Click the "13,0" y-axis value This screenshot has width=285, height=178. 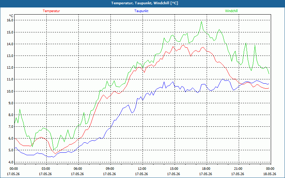(11, 56)
